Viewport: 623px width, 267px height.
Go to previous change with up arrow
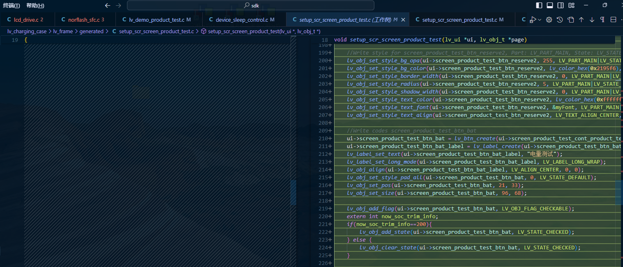pyautogui.click(x=581, y=20)
